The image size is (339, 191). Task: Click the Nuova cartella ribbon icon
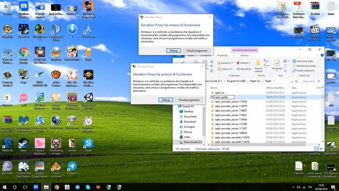point(258,66)
